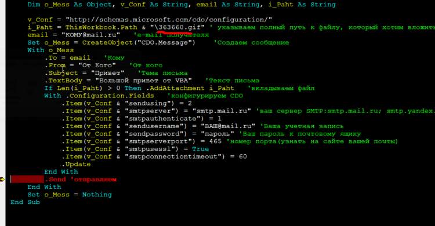Click the 'Текст письма comment
Screen dimensions: 435x226
[x=232, y=81]
